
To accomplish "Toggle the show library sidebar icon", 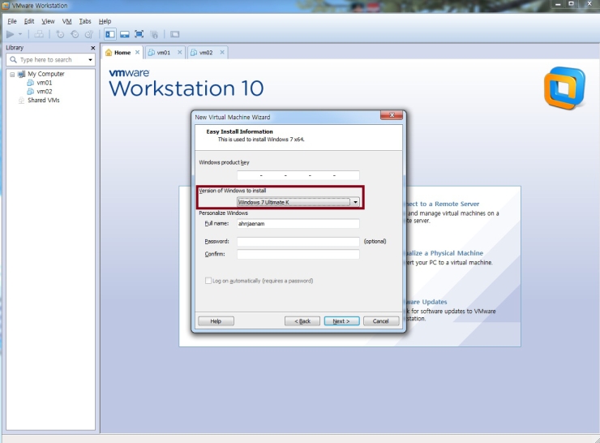I will [110, 34].
